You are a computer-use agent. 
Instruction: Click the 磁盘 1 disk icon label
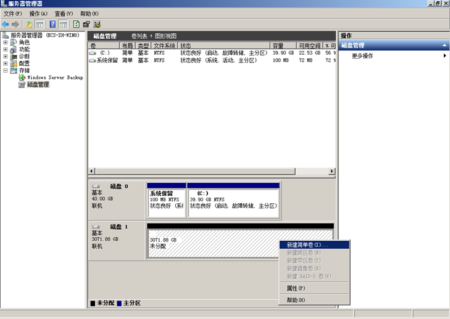coord(119,227)
